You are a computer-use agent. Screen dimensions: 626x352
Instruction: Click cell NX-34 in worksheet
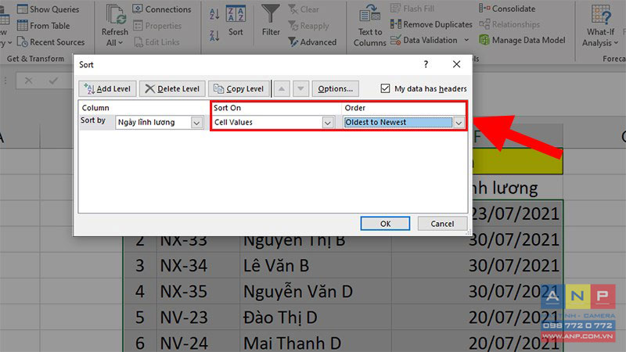pyautogui.click(x=198, y=266)
